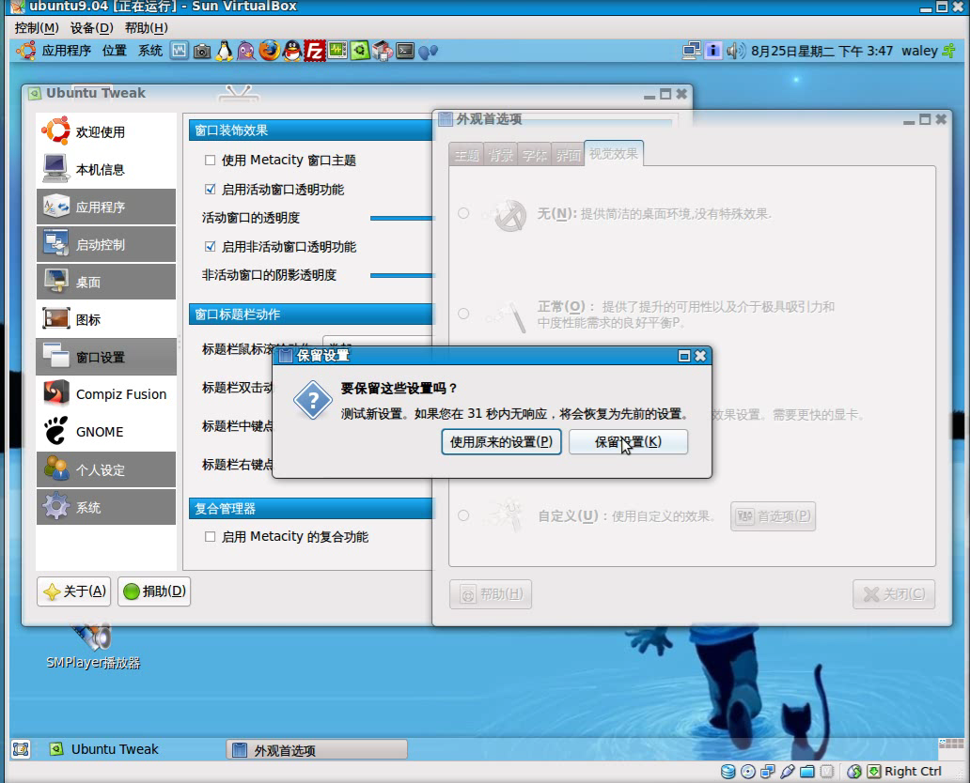Switch to the 界面 tab in 外观首选项

point(568,155)
